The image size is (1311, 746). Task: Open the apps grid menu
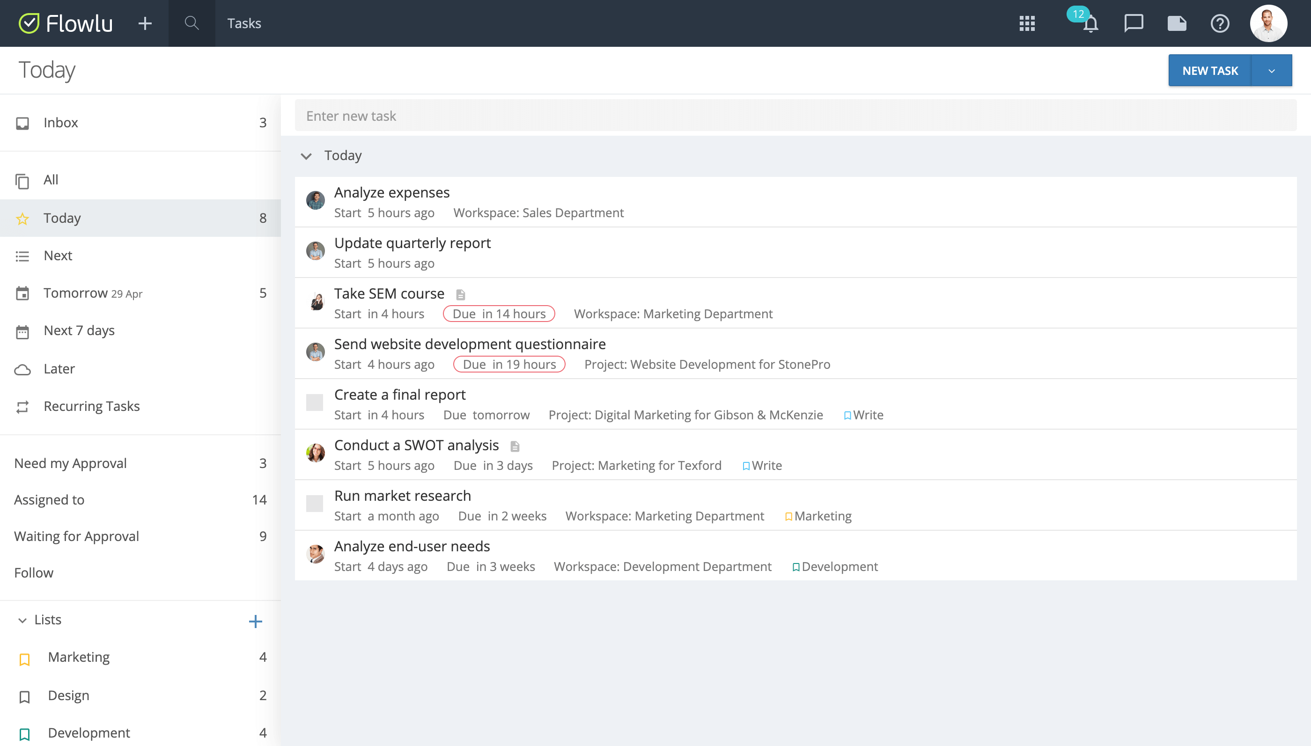click(1027, 23)
